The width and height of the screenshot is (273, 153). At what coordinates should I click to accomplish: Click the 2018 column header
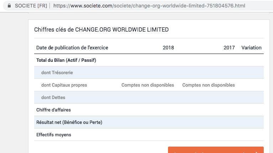tap(168, 48)
